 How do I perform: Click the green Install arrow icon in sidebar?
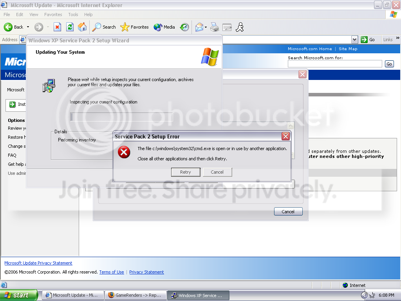tap(12, 104)
